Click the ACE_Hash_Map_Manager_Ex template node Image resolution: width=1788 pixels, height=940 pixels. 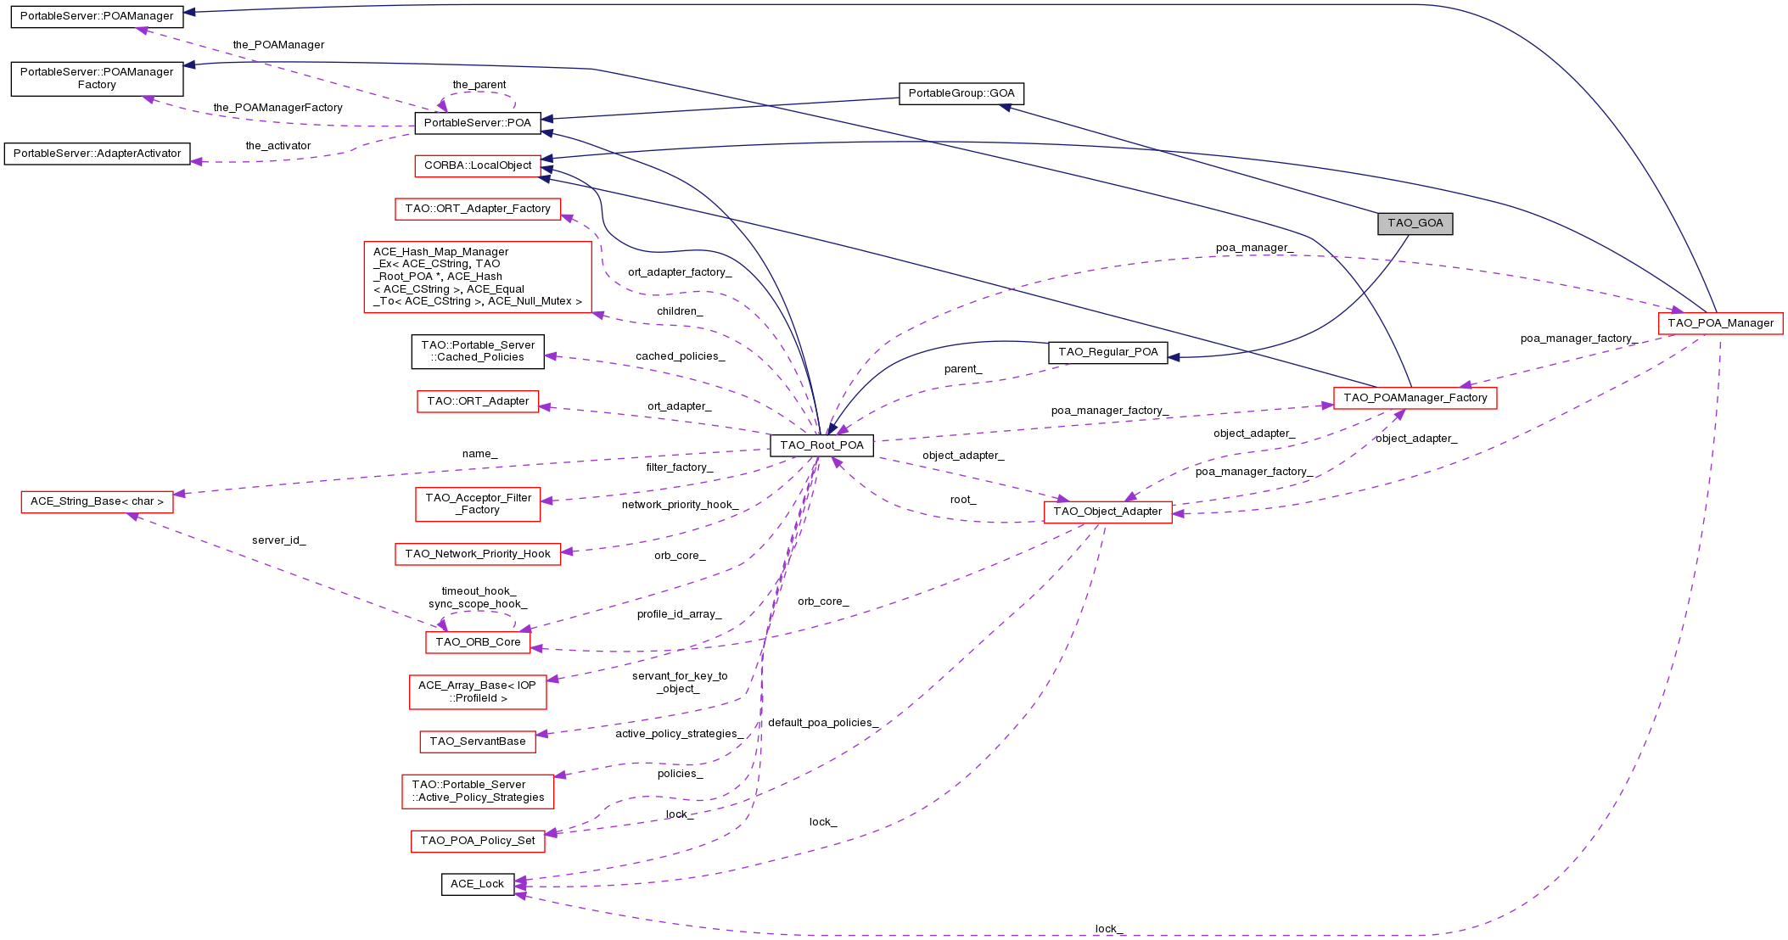[x=477, y=277]
